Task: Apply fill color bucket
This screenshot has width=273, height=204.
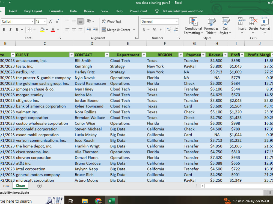Action: click(x=42, y=30)
